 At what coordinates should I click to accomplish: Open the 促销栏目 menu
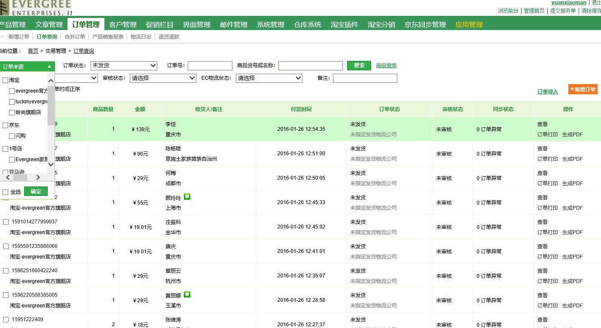(160, 25)
